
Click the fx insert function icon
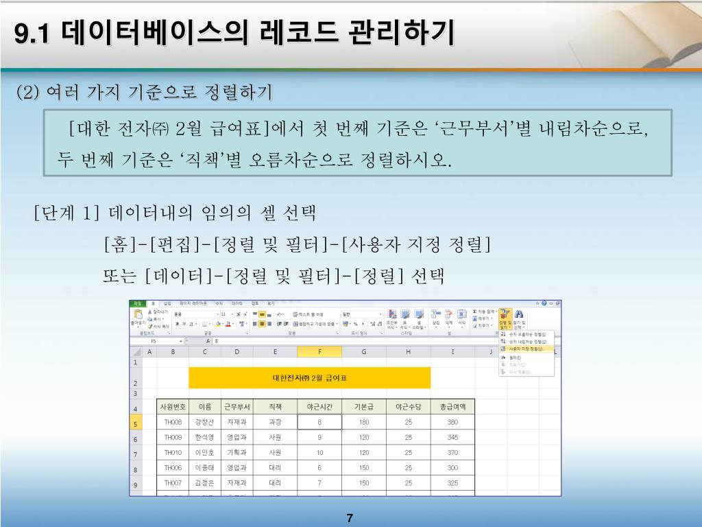(208, 342)
